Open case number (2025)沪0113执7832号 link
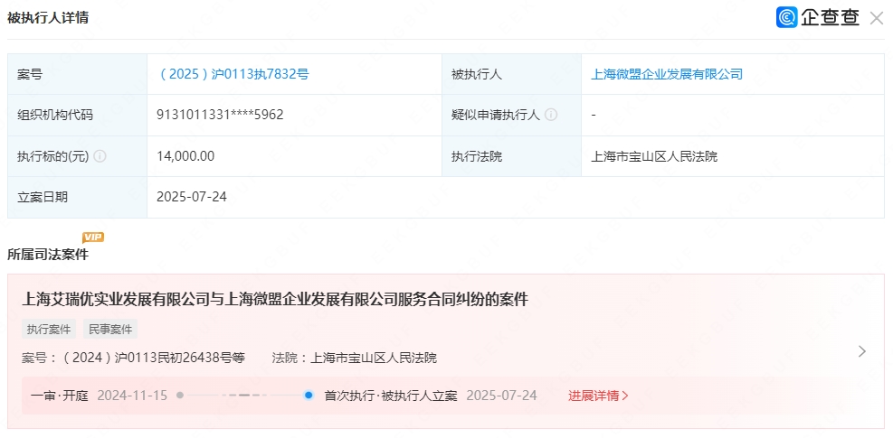This screenshot has width=893, height=438. (233, 74)
